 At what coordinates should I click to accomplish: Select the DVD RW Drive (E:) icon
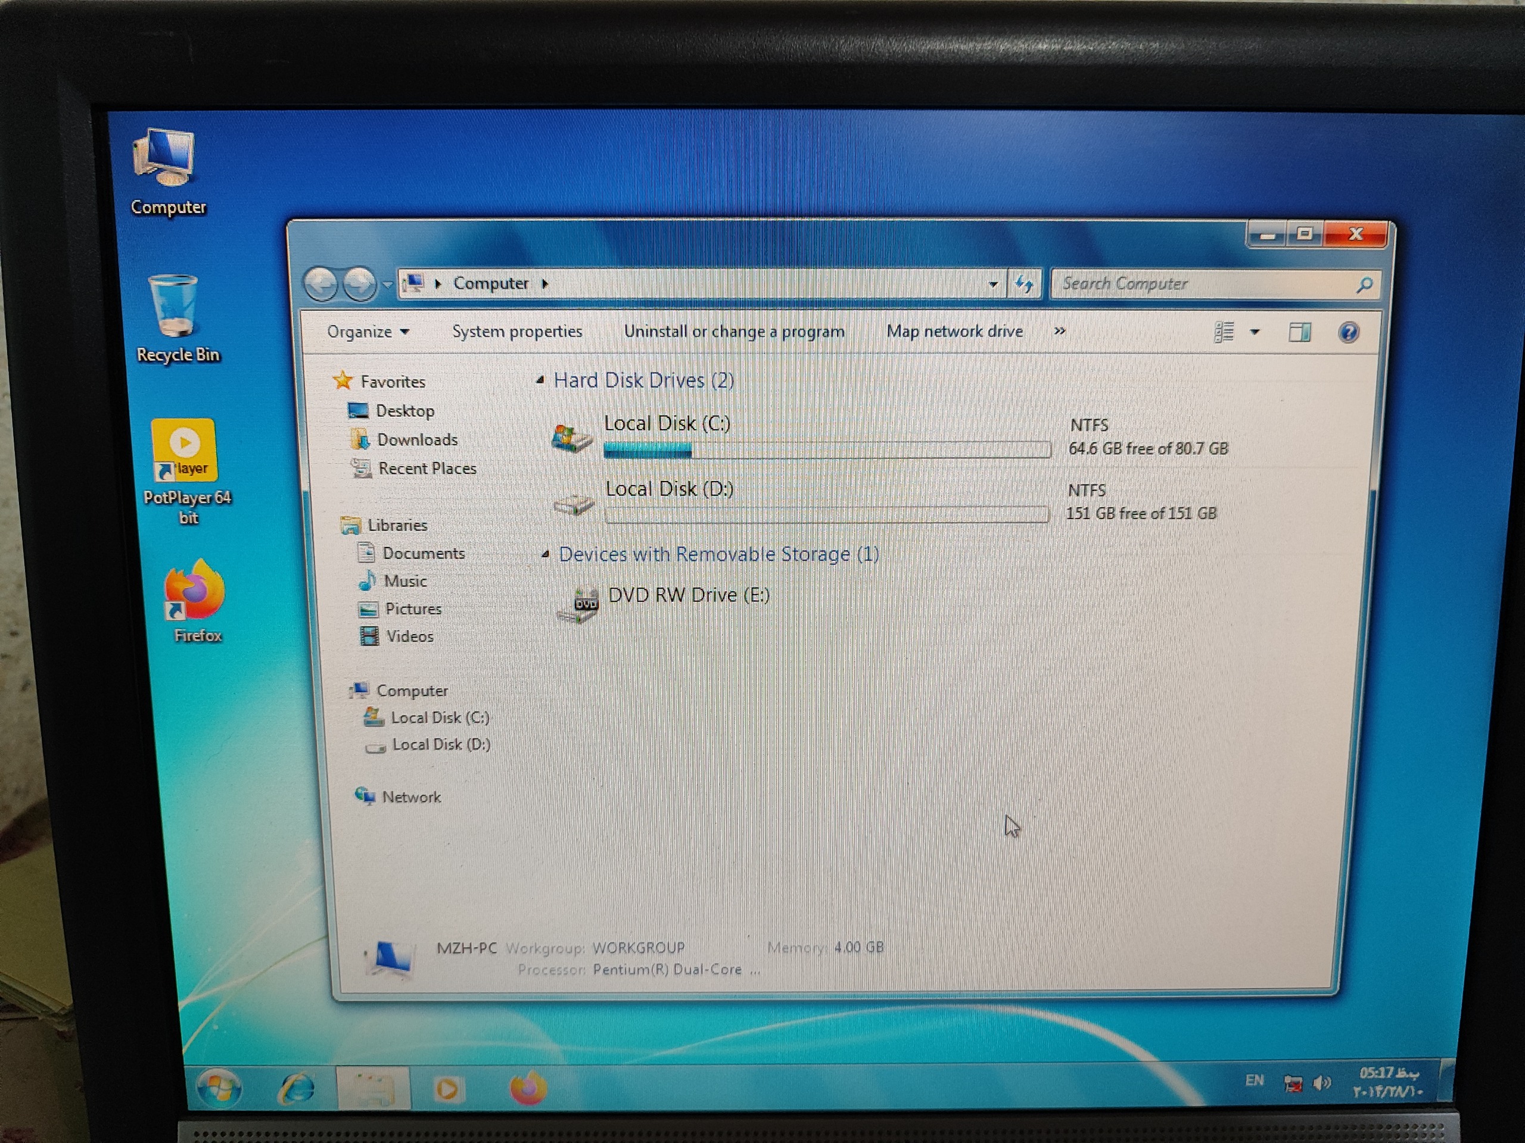tap(578, 604)
